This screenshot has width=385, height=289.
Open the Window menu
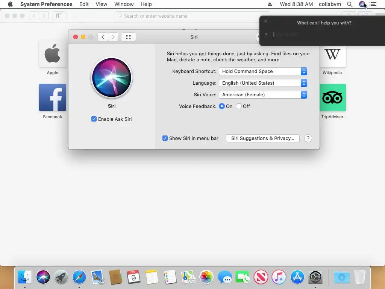point(124,4)
